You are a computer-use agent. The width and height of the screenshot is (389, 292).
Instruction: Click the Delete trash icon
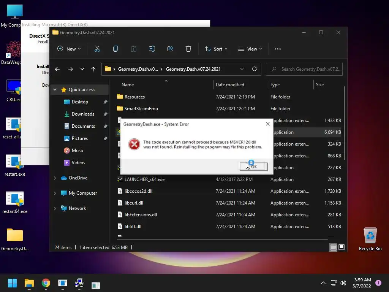click(x=188, y=49)
